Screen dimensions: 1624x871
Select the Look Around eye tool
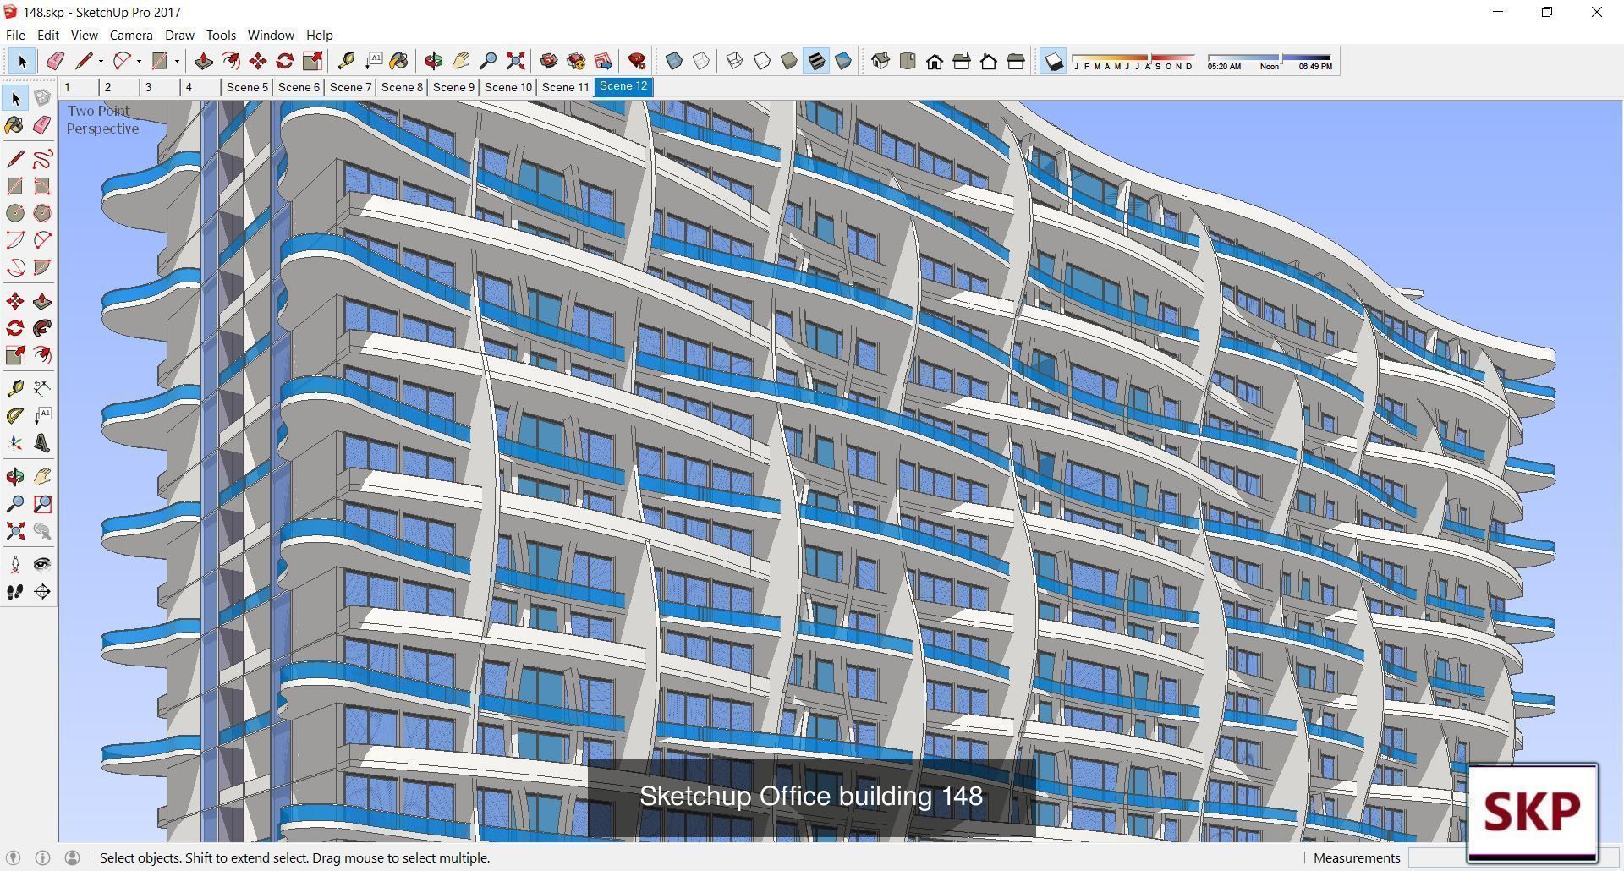pyautogui.click(x=42, y=565)
